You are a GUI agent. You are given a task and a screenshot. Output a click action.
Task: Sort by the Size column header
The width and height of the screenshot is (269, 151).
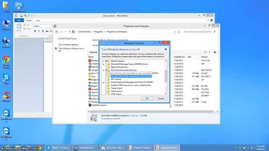[189, 57]
